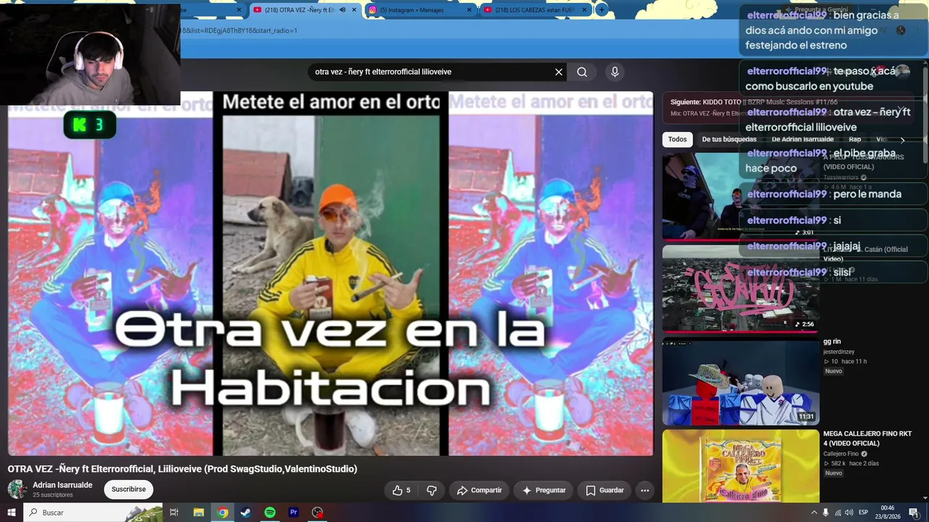
Task: Click the system tray microphone icon
Action: tap(825, 513)
